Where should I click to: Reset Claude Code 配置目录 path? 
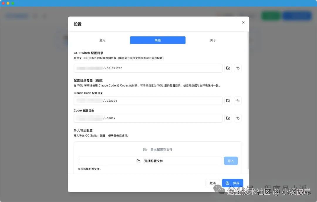click(238, 100)
